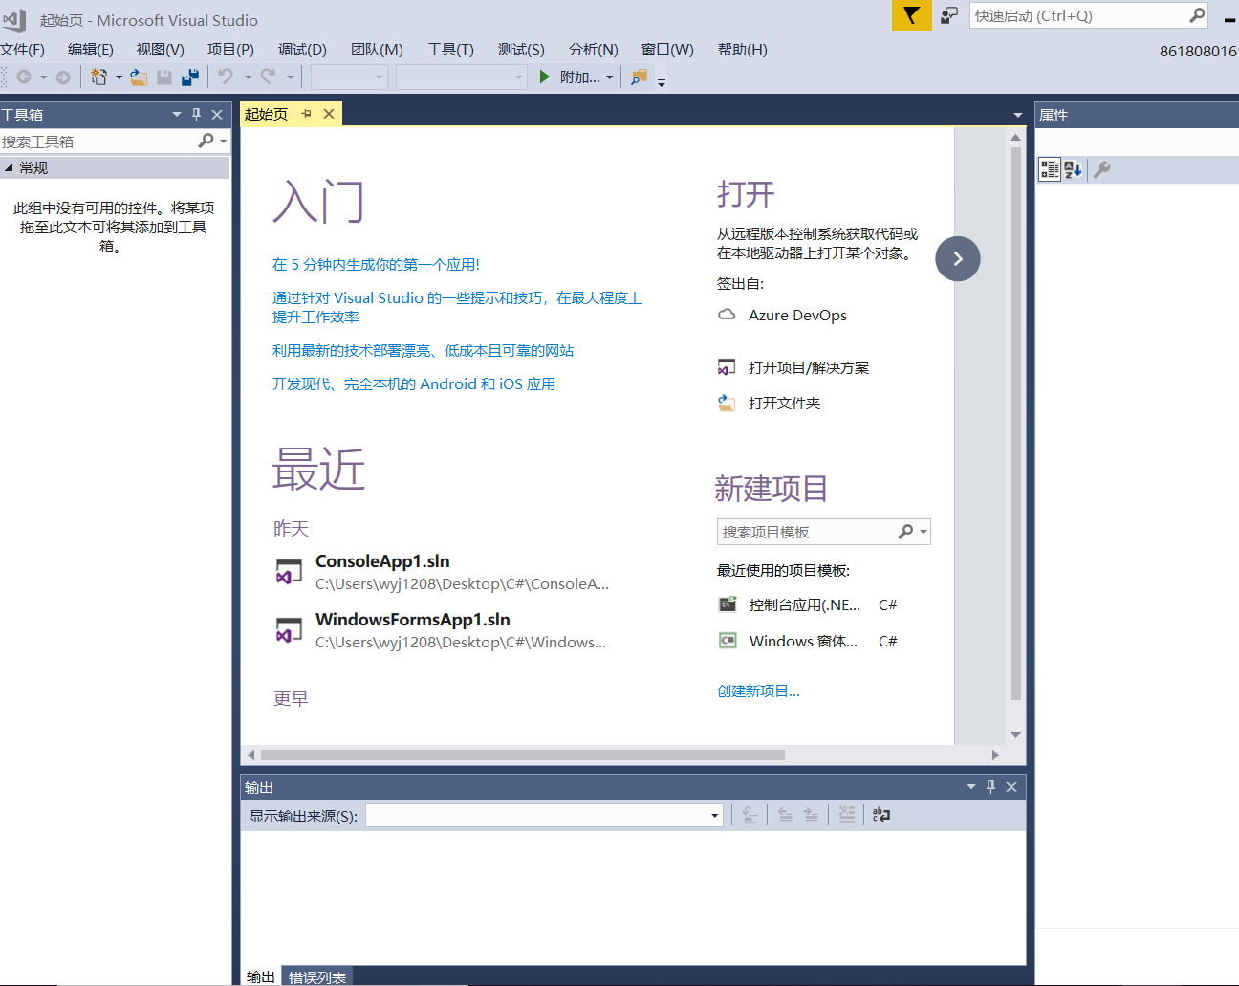Open the File (文件) menu

coord(22,49)
